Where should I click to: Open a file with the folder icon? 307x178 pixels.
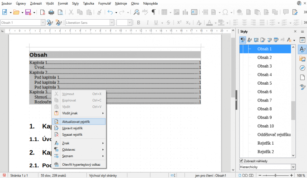pyautogui.click(x=16, y=12)
